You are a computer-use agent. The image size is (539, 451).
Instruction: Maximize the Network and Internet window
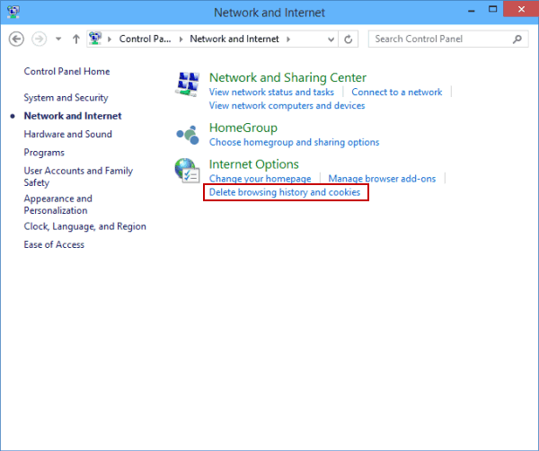492,10
